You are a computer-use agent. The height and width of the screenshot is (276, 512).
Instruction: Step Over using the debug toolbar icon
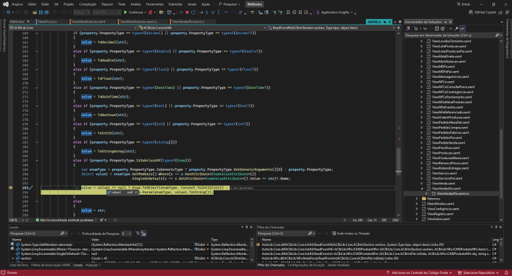(x=212, y=12)
